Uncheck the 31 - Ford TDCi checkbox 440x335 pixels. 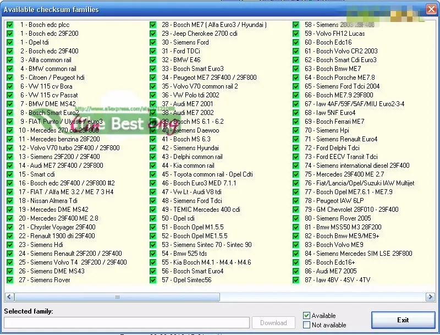tap(153, 51)
